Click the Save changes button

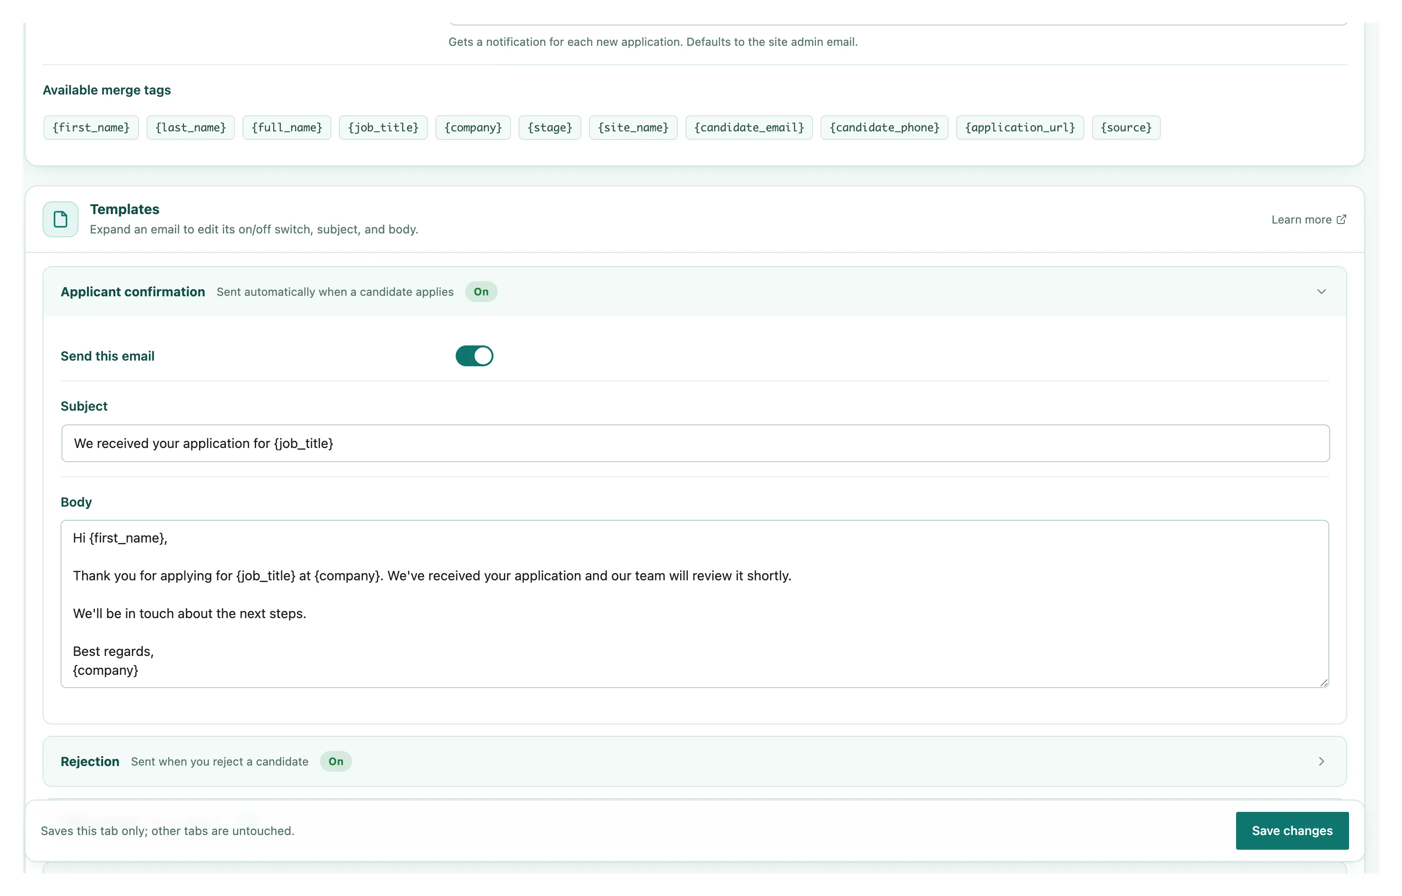[1292, 831]
